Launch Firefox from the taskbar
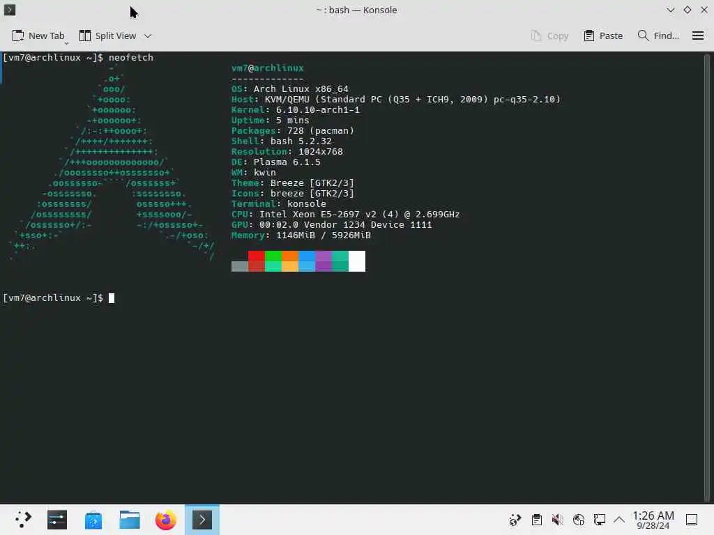 pyautogui.click(x=166, y=520)
